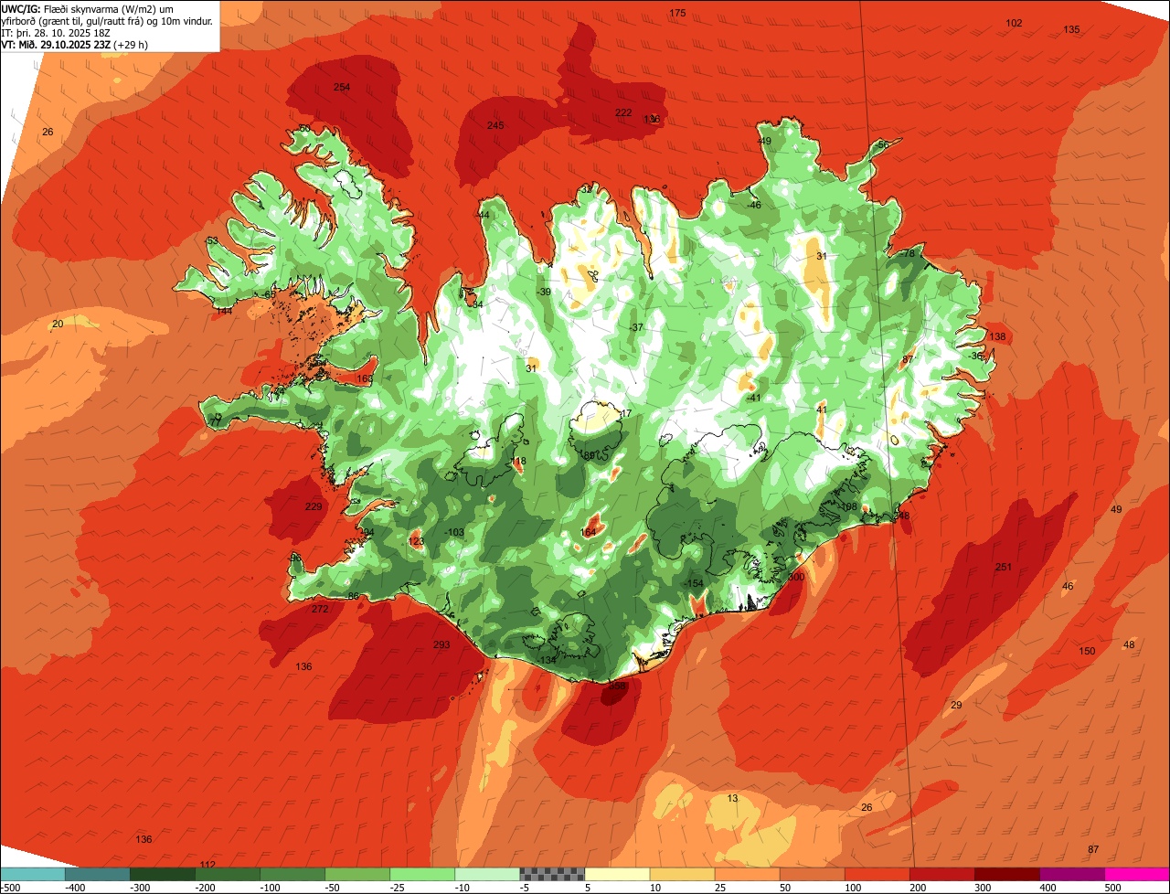Select the legend swatch between -50 and -25
Viewport: 1170px width, 894px height.
tap(357, 874)
